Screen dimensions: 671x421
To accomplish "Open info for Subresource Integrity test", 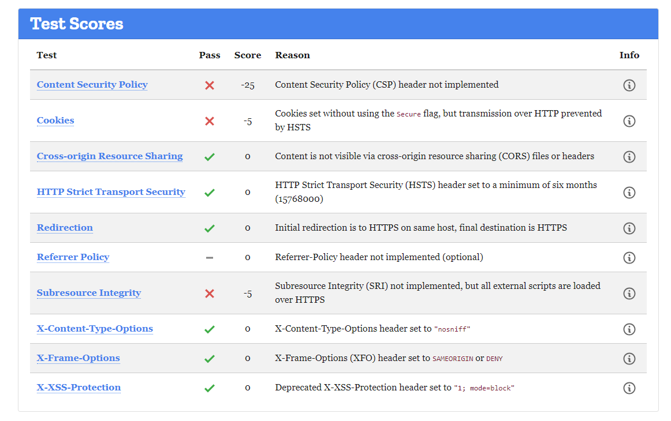I will (x=629, y=293).
